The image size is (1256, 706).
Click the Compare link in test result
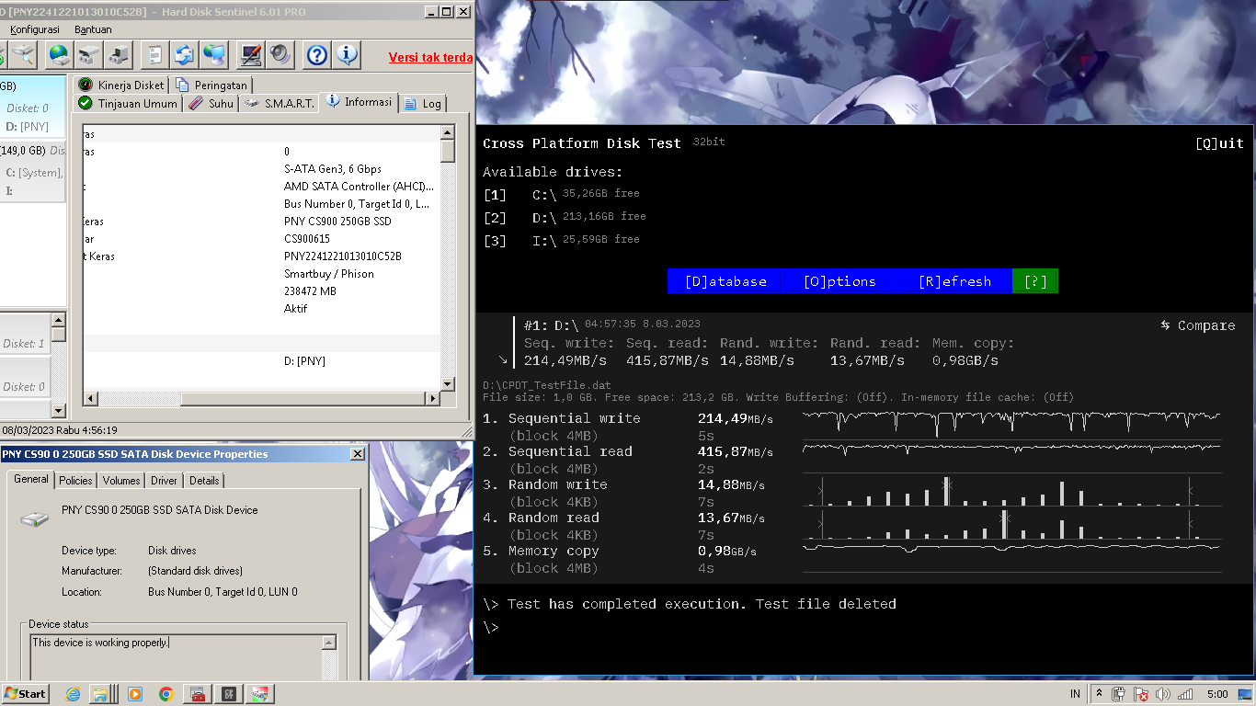[x=1198, y=325]
